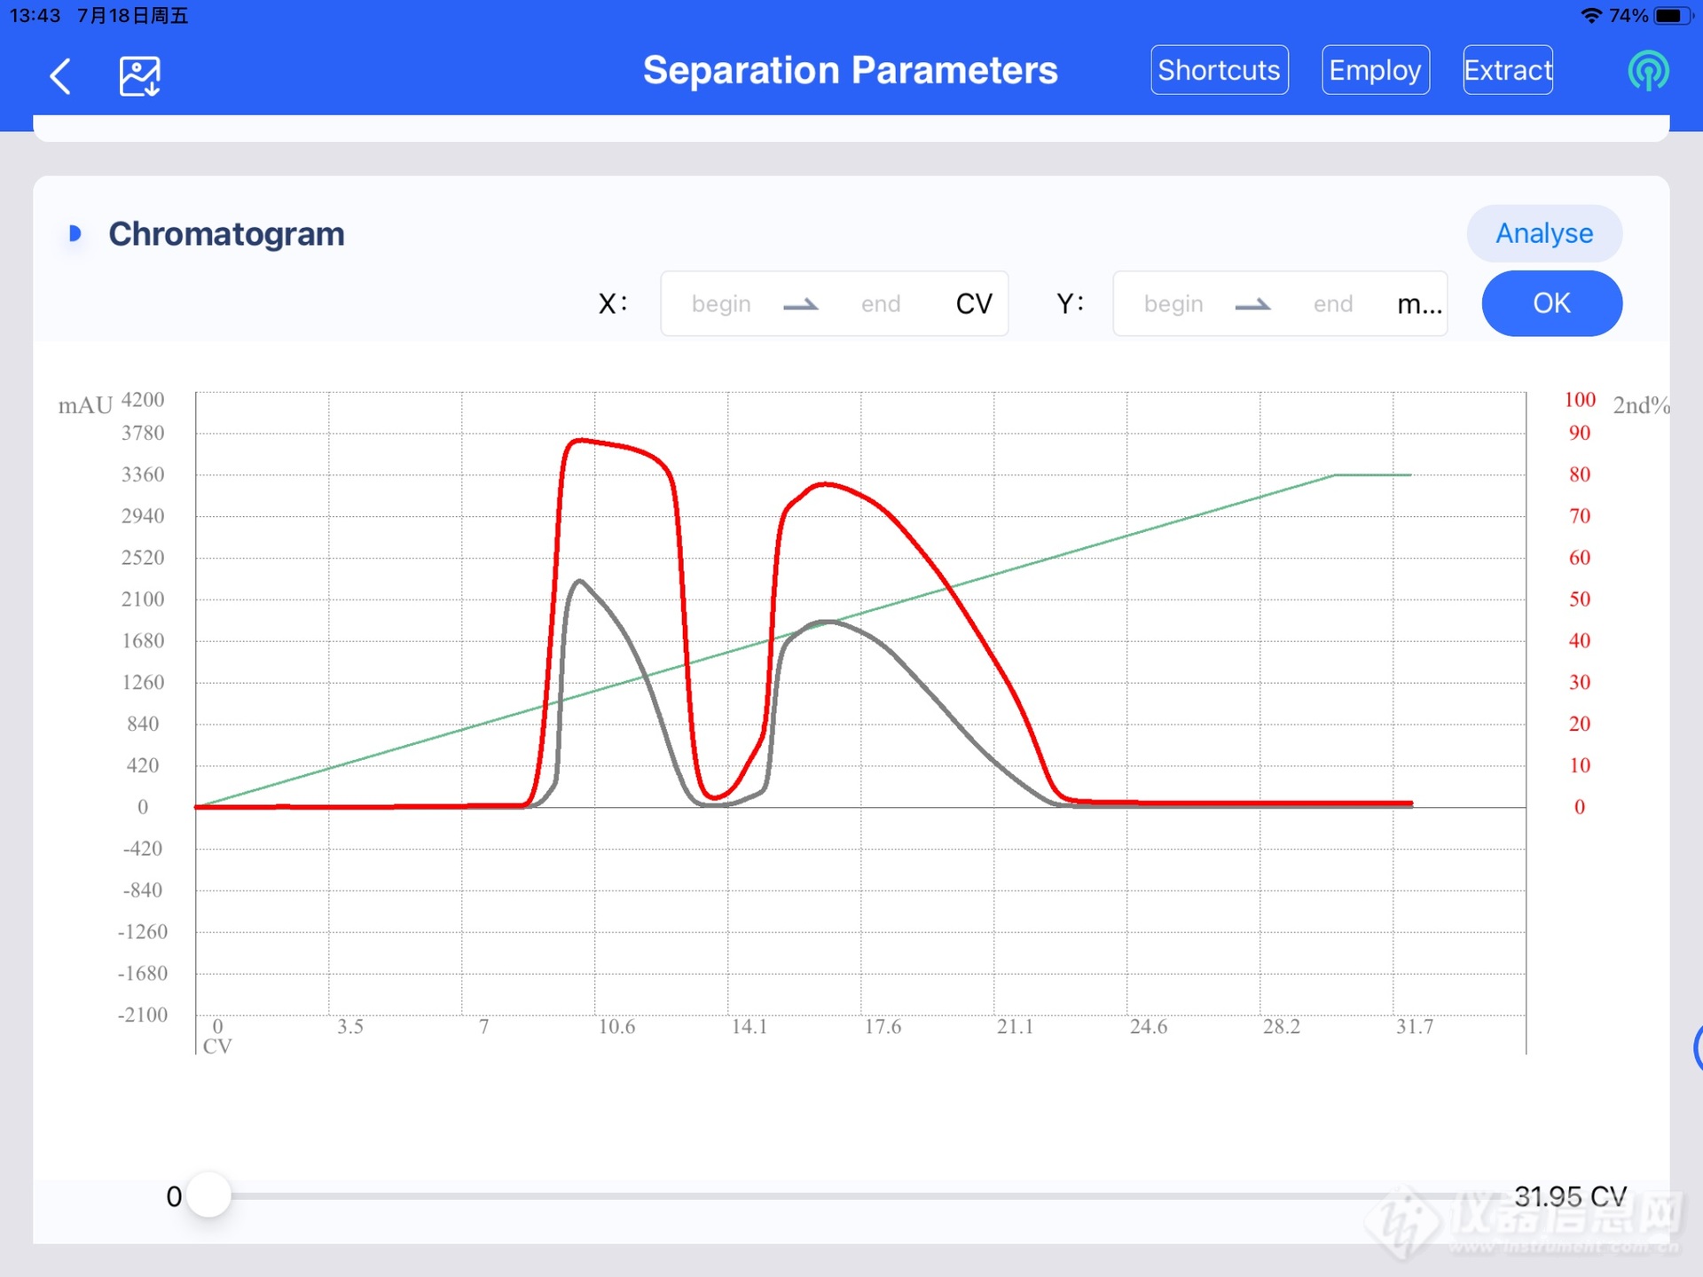The width and height of the screenshot is (1703, 1277).
Task: Click the Analyse button
Action: (x=1543, y=233)
